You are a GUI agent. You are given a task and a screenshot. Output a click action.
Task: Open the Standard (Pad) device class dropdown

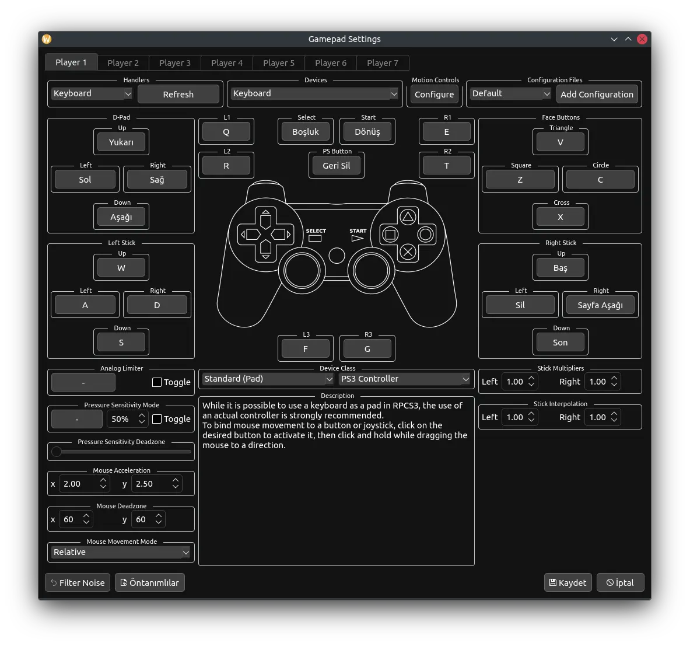(x=268, y=379)
